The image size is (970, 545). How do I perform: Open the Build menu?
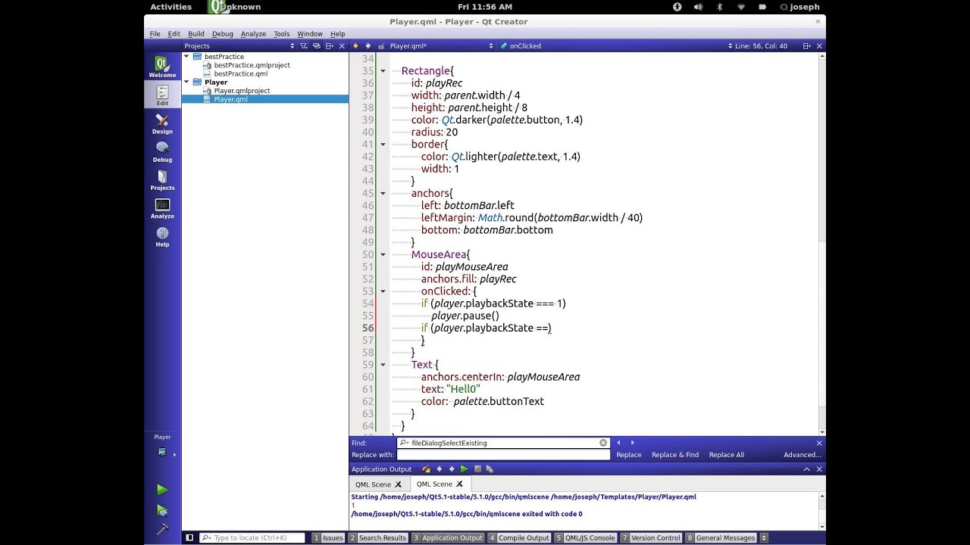[x=196, y=34]
